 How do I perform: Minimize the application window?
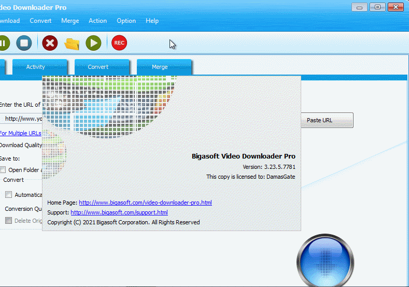coord(359,7)
